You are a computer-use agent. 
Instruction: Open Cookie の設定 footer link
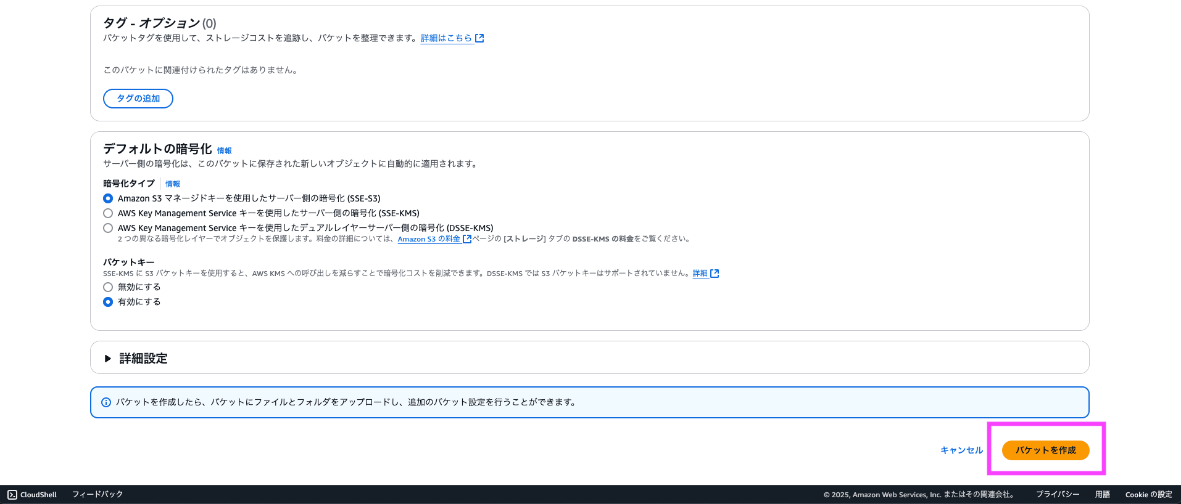(x=1149, y=495)
